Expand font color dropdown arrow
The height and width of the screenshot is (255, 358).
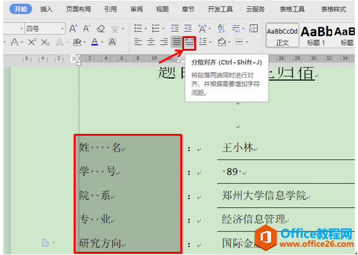pos(102,43)
